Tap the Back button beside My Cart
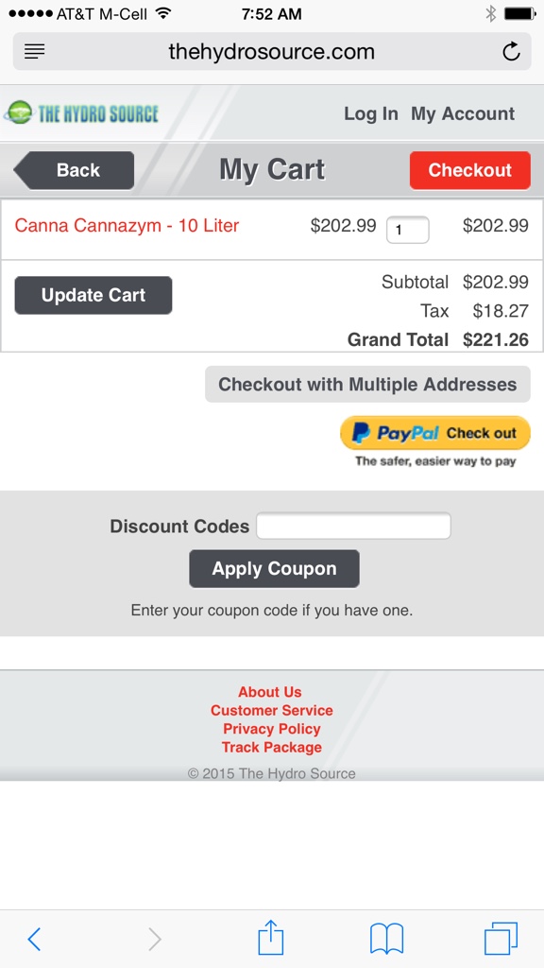Viewport: 544px width, 968px height. coord(74,170)
